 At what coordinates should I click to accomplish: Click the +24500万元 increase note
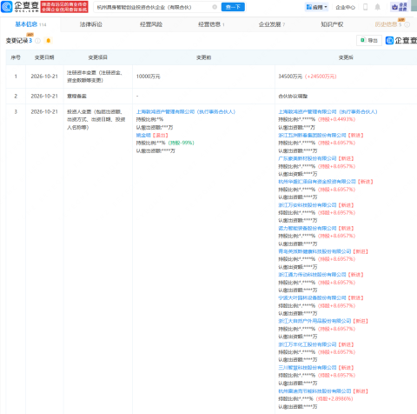(321, 77)
